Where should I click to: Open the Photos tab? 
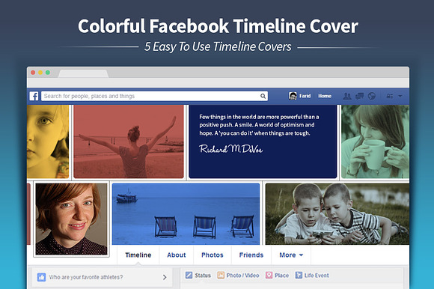[x=213, y=255]
